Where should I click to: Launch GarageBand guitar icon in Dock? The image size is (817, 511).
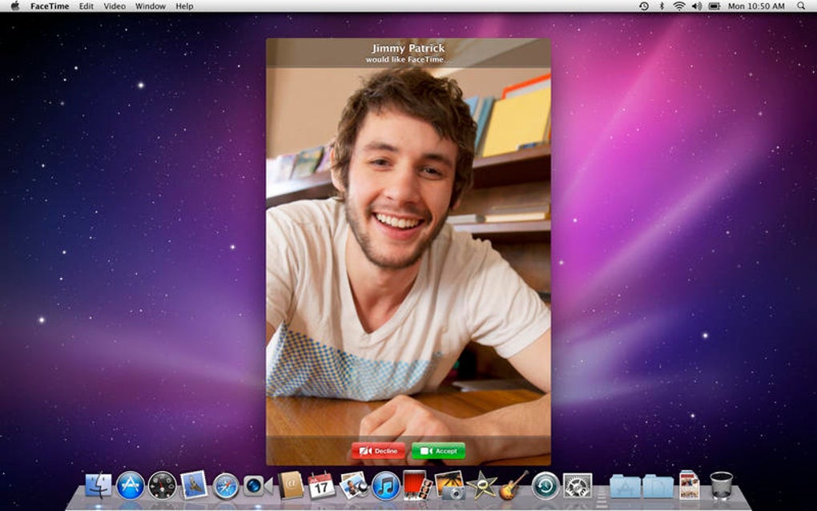[x=513, y=485]
